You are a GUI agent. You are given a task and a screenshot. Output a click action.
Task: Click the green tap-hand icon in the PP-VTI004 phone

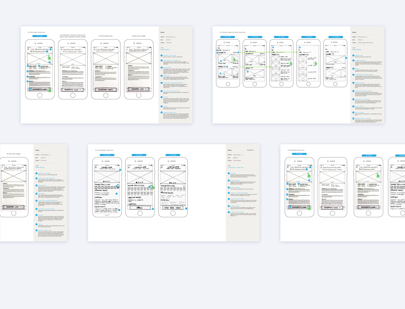tap(316, 63)
